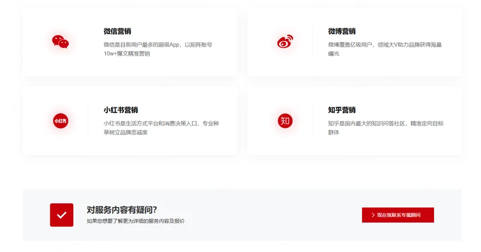Click the WeChat logo icon
Image resolution: width=481 pixels, height=252 pixels.
(x=61, y=42)
